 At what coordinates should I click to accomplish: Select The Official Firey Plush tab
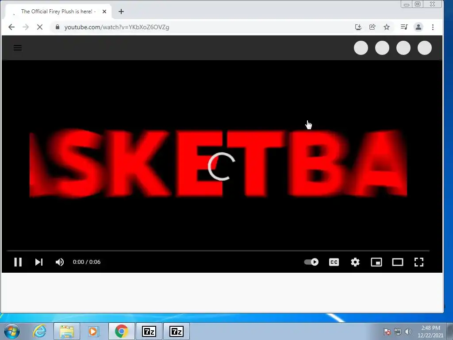(58, 12)
